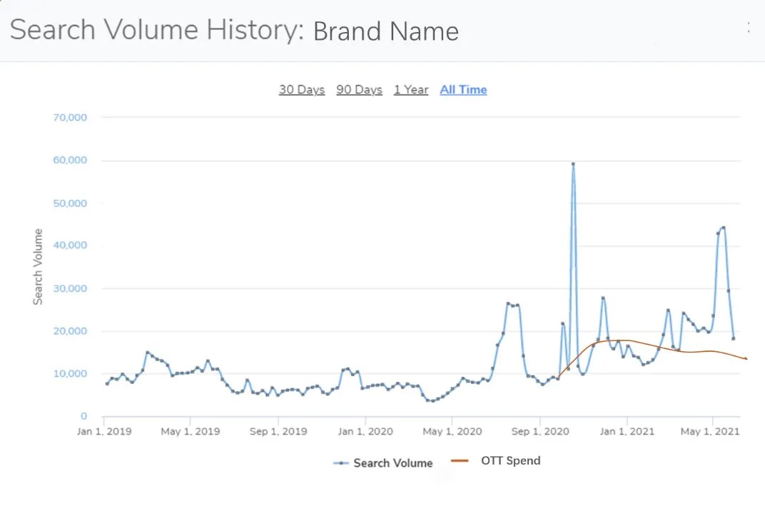Viewport: 765px width, 513px height.
Task: Click the 70,000 y-axis label
Action: [x=71, y=118]
